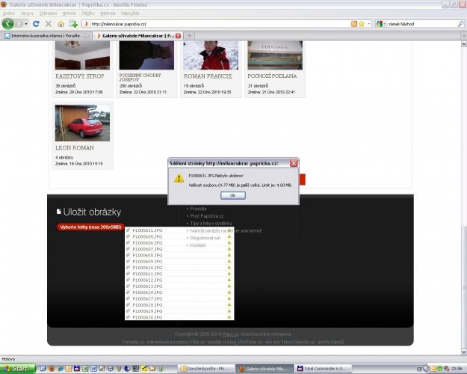
Task: Open a new tab with plus button
Action: pos(189,36)
